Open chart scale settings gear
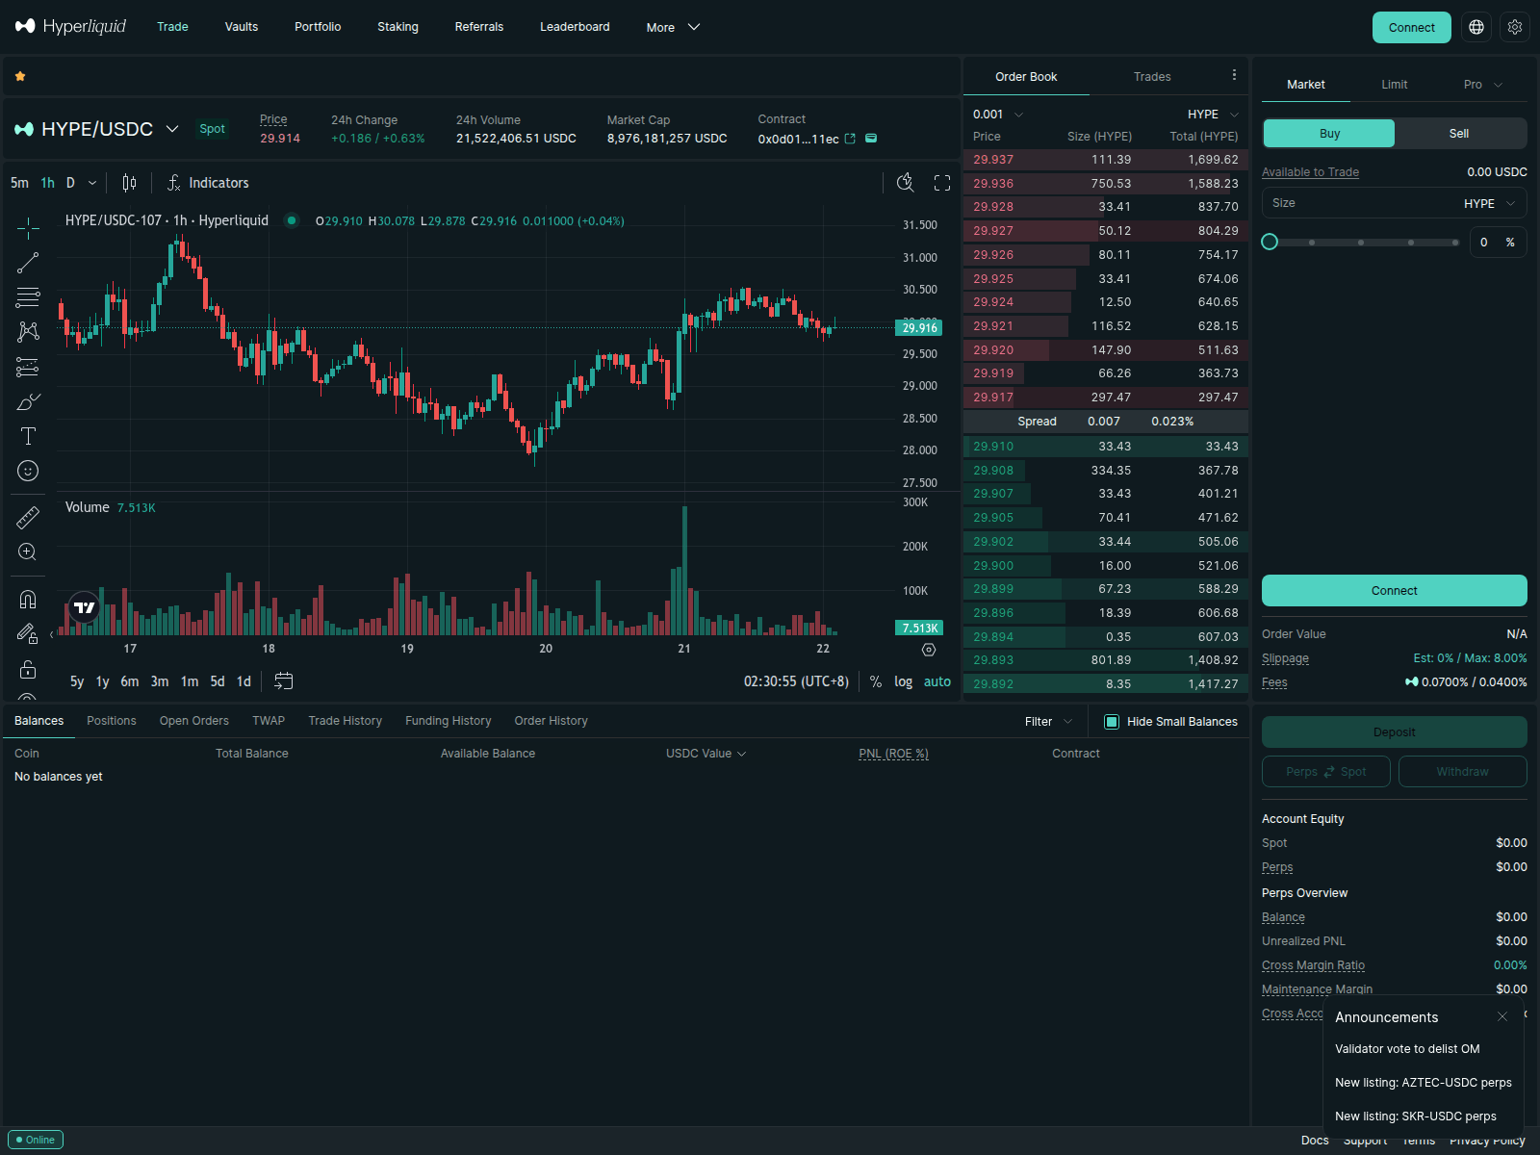Image resolution: width=1540 pixels, height=1155 pixels. tap(929, 650)
